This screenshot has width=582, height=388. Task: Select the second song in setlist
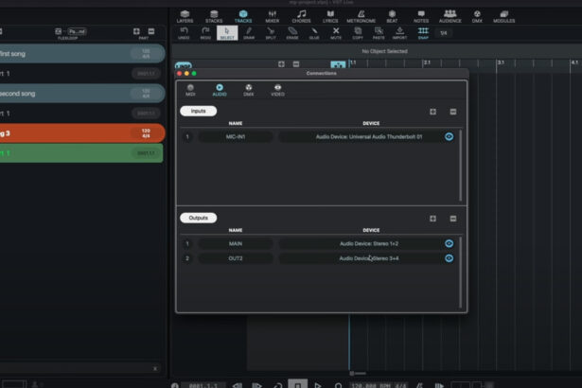point(81,93)
